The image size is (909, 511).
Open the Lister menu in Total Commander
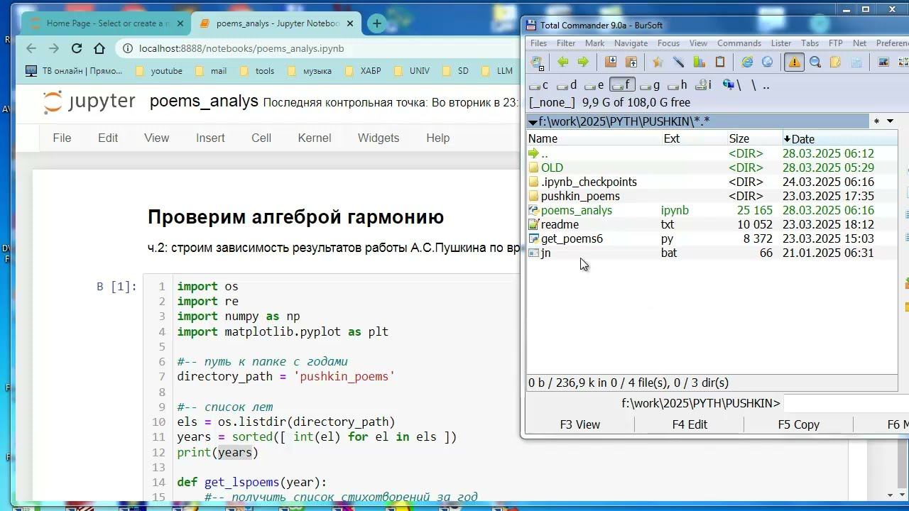[x=781, y=43]
